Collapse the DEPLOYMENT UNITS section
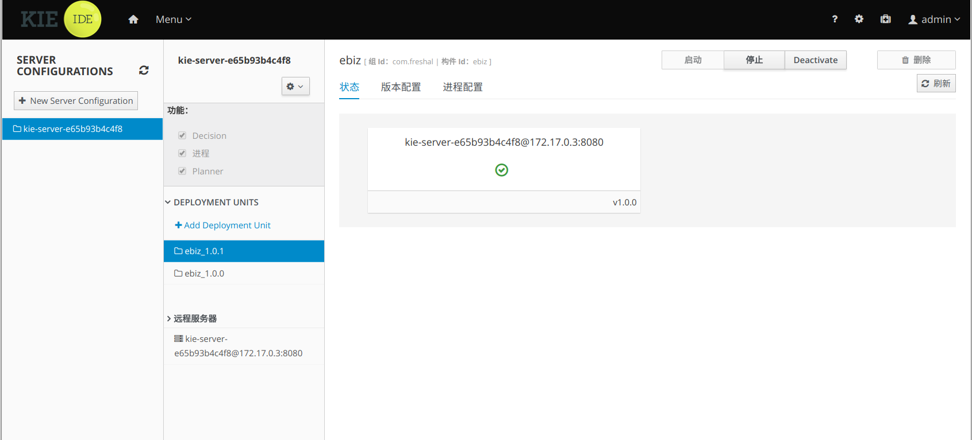Image resolution: width=972 pixels, height=440 pixels. 212,203
